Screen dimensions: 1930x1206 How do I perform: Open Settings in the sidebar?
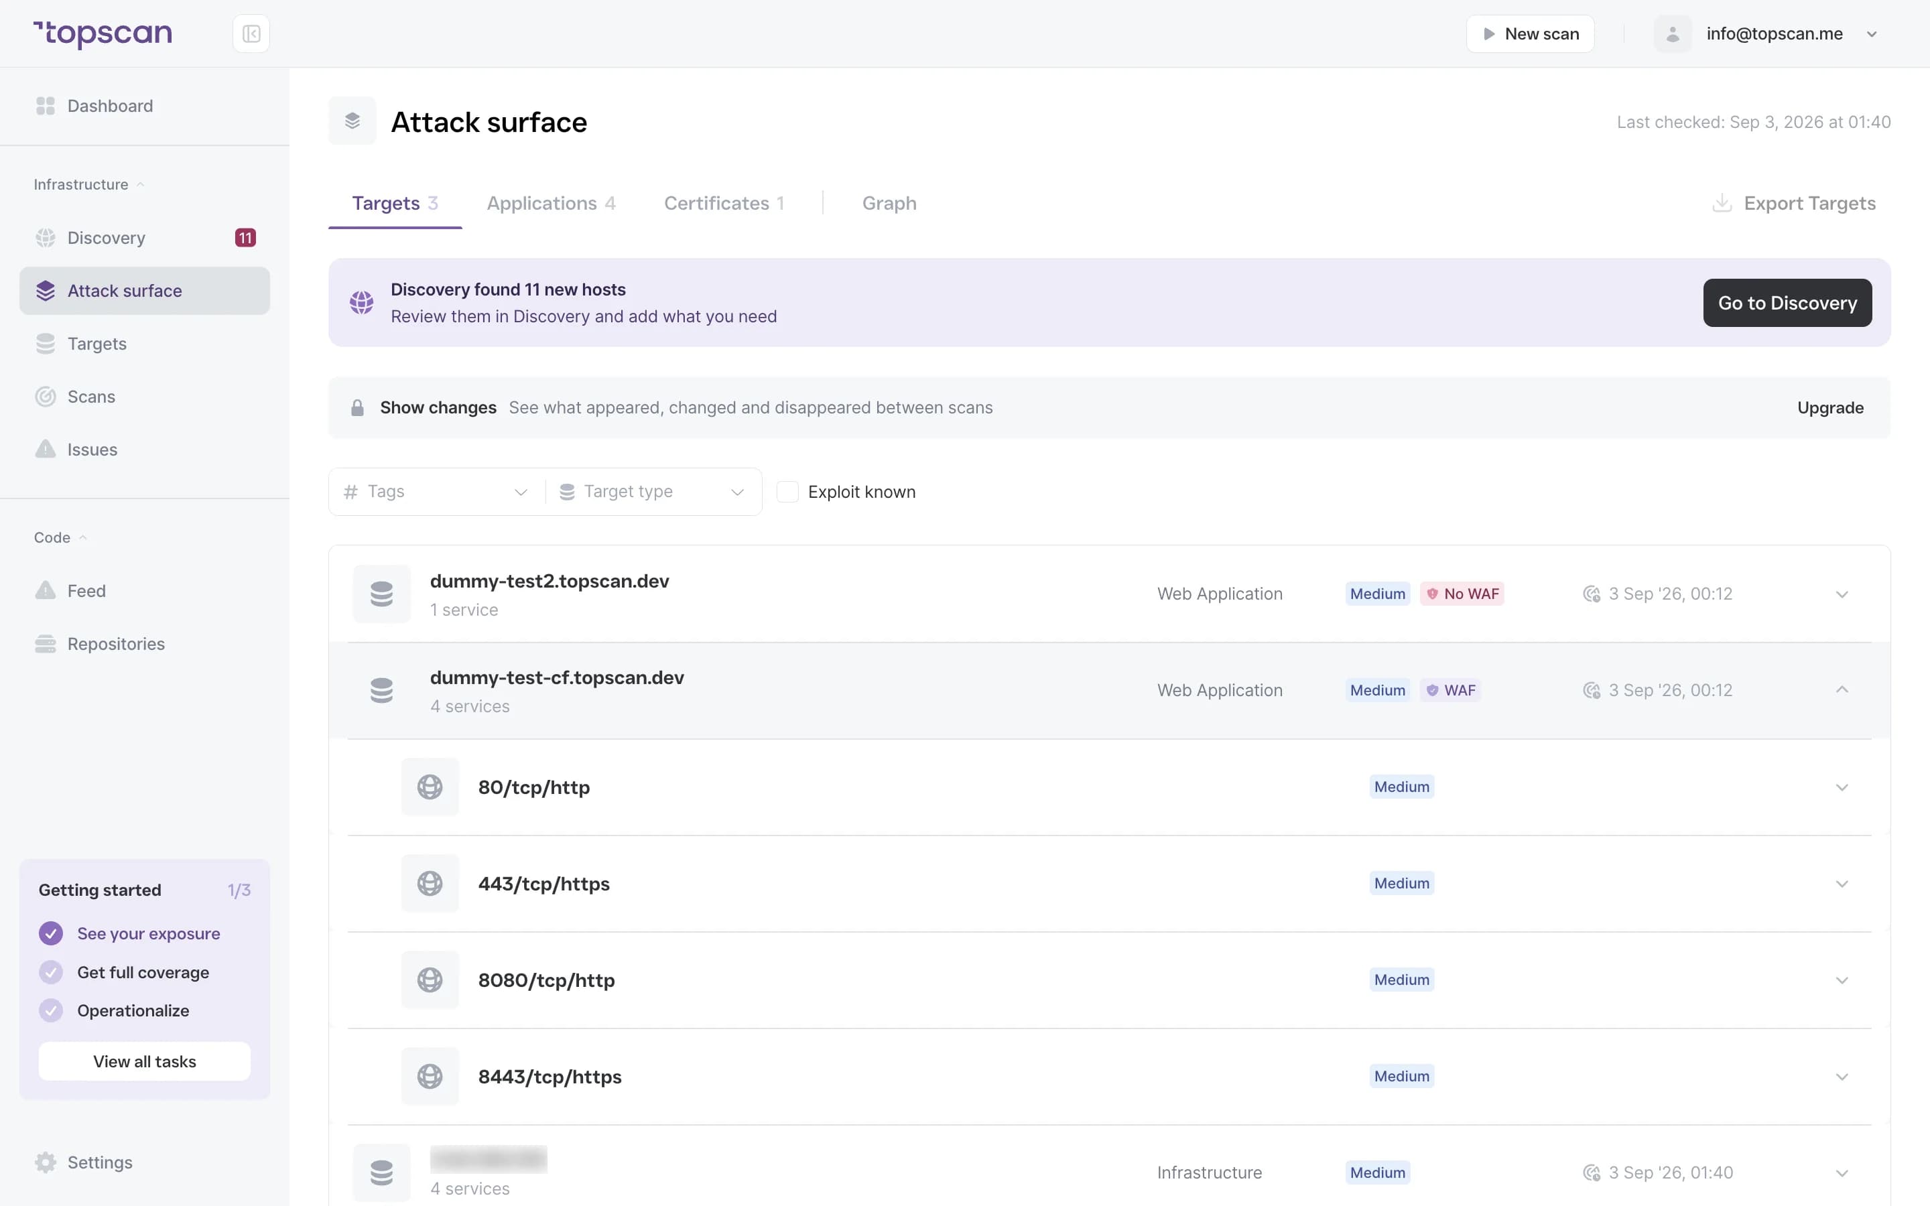coord(144,1162)
